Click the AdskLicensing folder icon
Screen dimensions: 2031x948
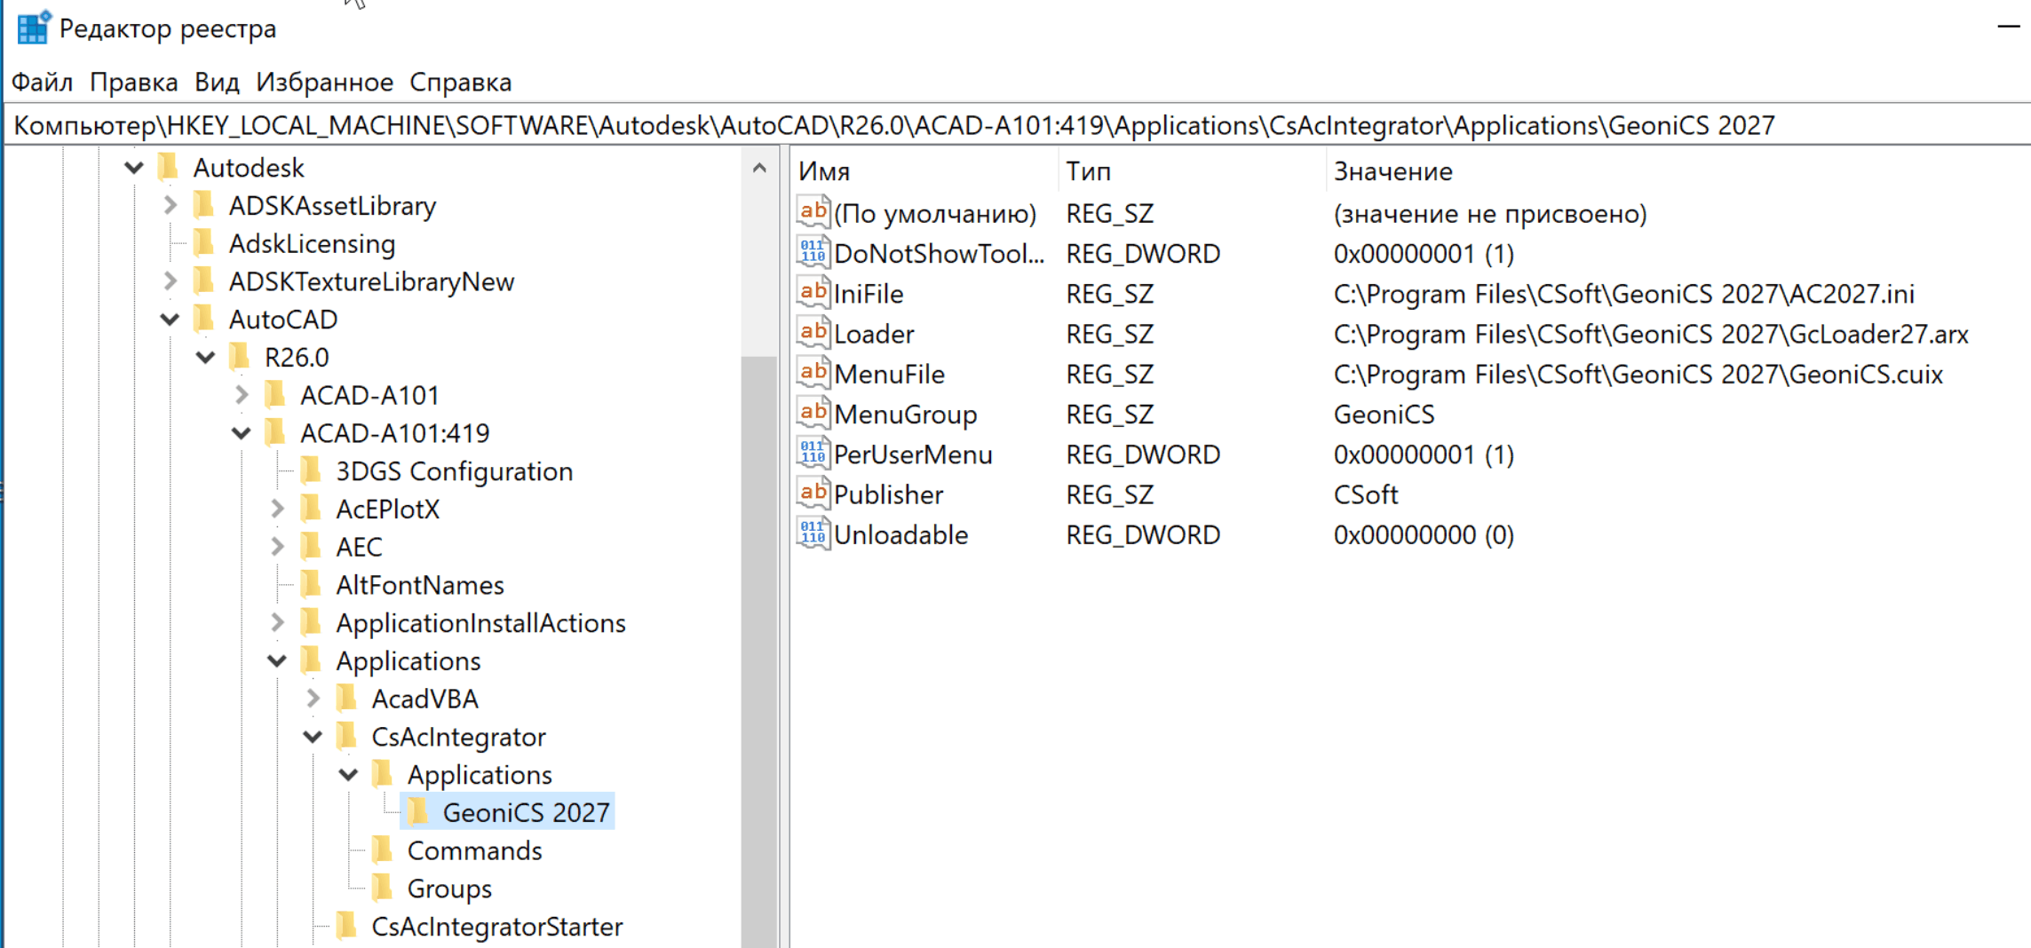[204, 243]
